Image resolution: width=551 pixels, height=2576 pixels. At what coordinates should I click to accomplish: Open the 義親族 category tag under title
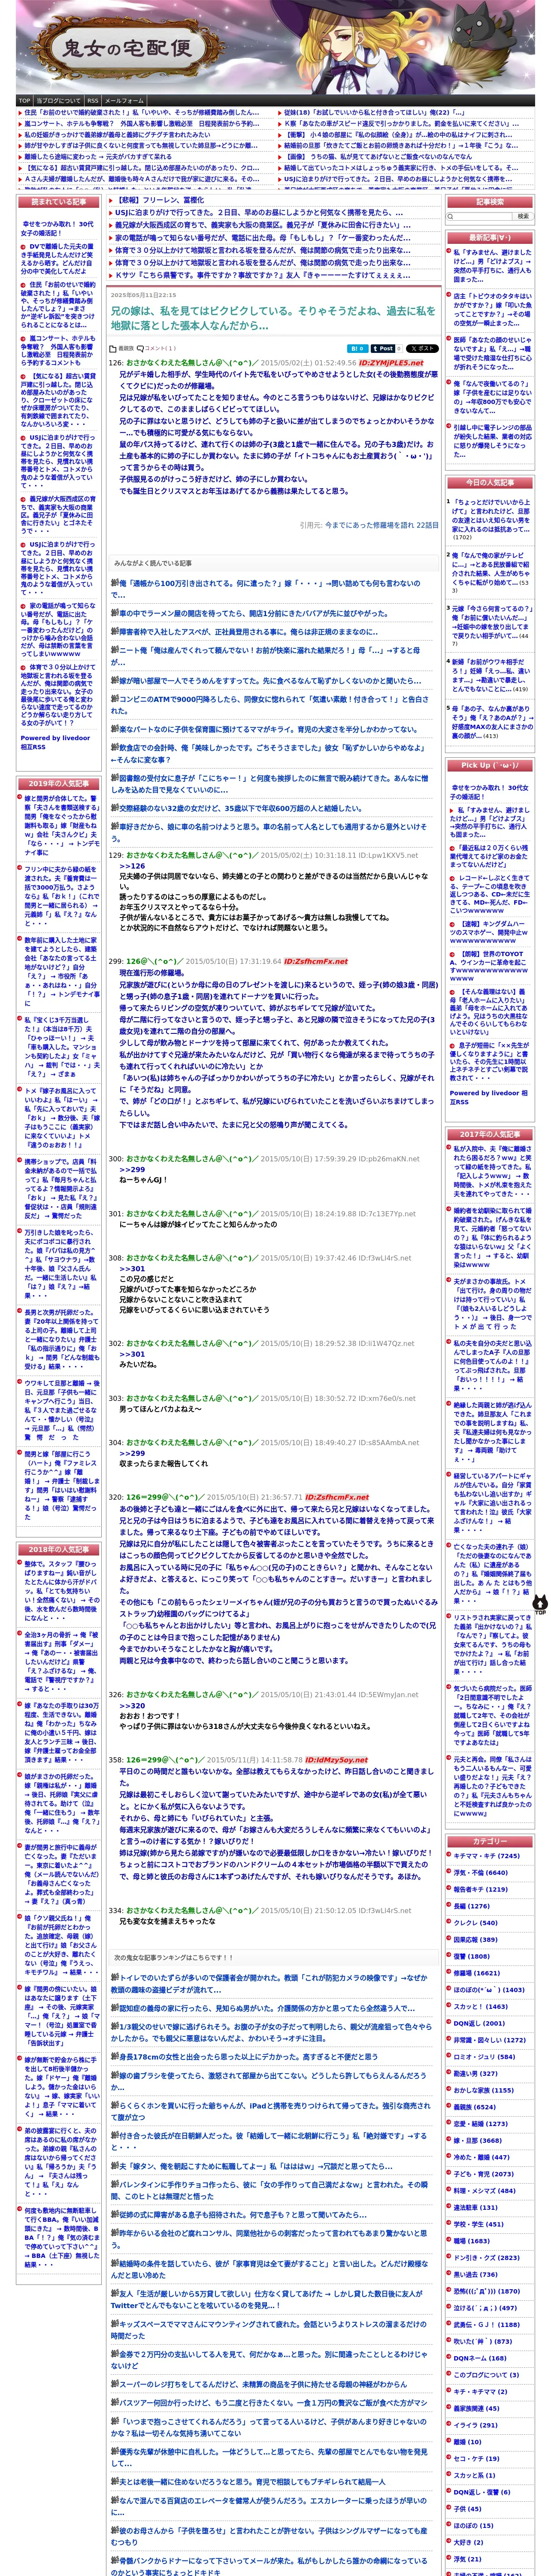[x=126, y=349]
